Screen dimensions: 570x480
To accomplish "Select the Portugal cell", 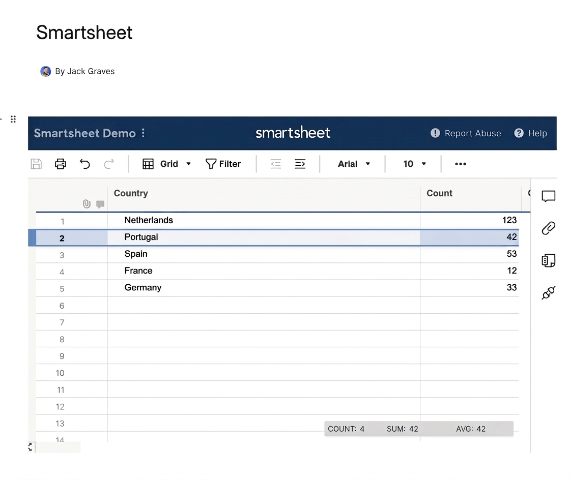I will point(264,237).
